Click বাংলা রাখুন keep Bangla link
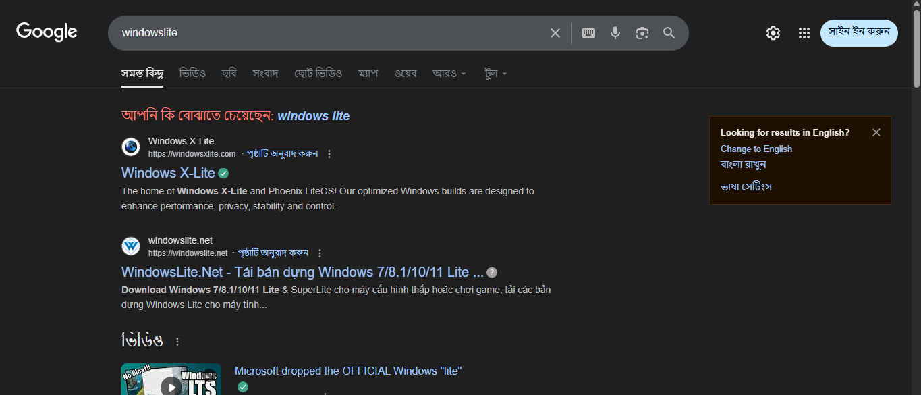The height and width of the screenshot is (395, 921). pos(744,165)
